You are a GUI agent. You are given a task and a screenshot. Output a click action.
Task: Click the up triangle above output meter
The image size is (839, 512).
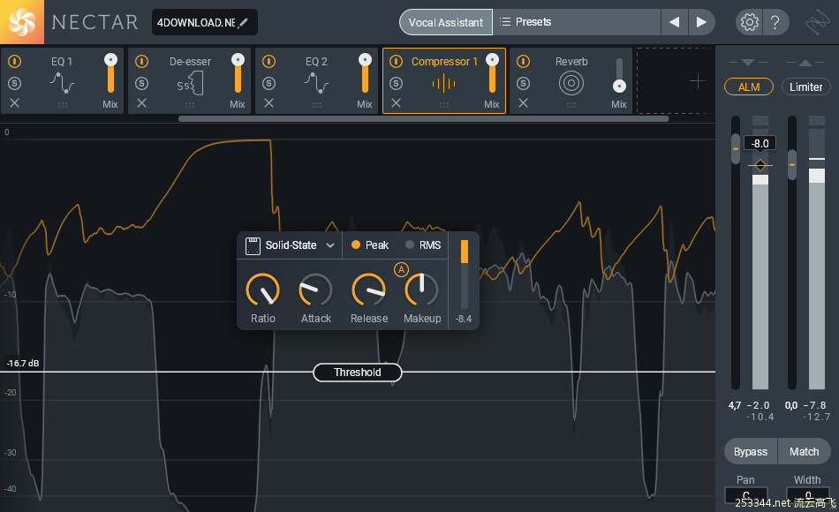pyautogui.click(x=805, y=63)
